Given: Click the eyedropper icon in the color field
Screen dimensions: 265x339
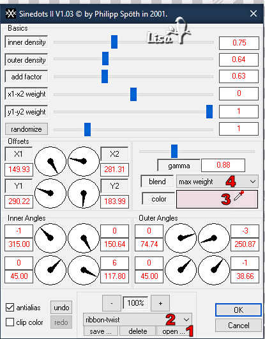Looking at the screenshot, I should pos(239,195).
